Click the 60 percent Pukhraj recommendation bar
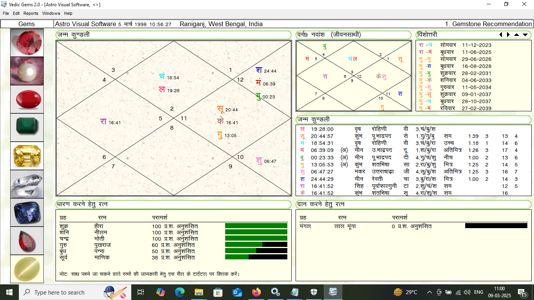 pos(256,245)
